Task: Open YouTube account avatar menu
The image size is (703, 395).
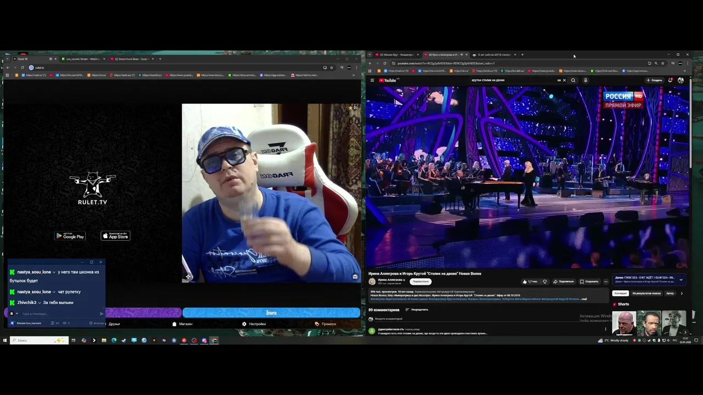Action: tap(680, 80)
